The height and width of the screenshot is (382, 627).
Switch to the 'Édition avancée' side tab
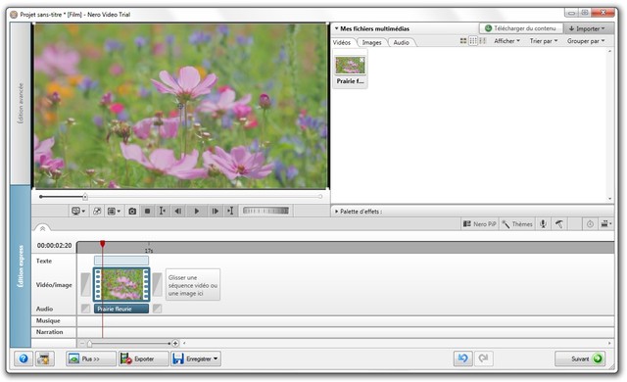pos(21,103)
